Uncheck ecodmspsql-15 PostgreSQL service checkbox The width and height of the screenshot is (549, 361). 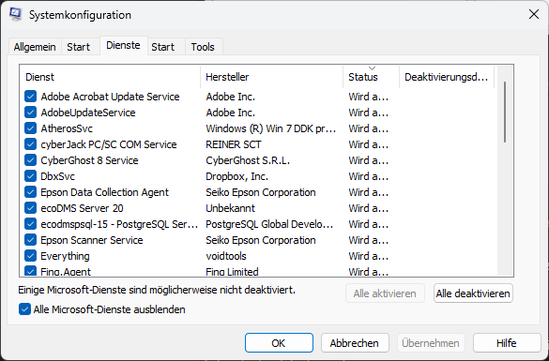(x=30, y=224)
